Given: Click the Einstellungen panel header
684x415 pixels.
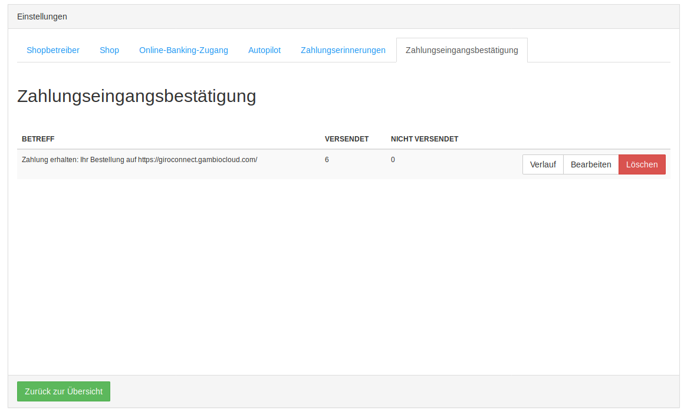Looking at the screenshot, I should click(42, 17).
